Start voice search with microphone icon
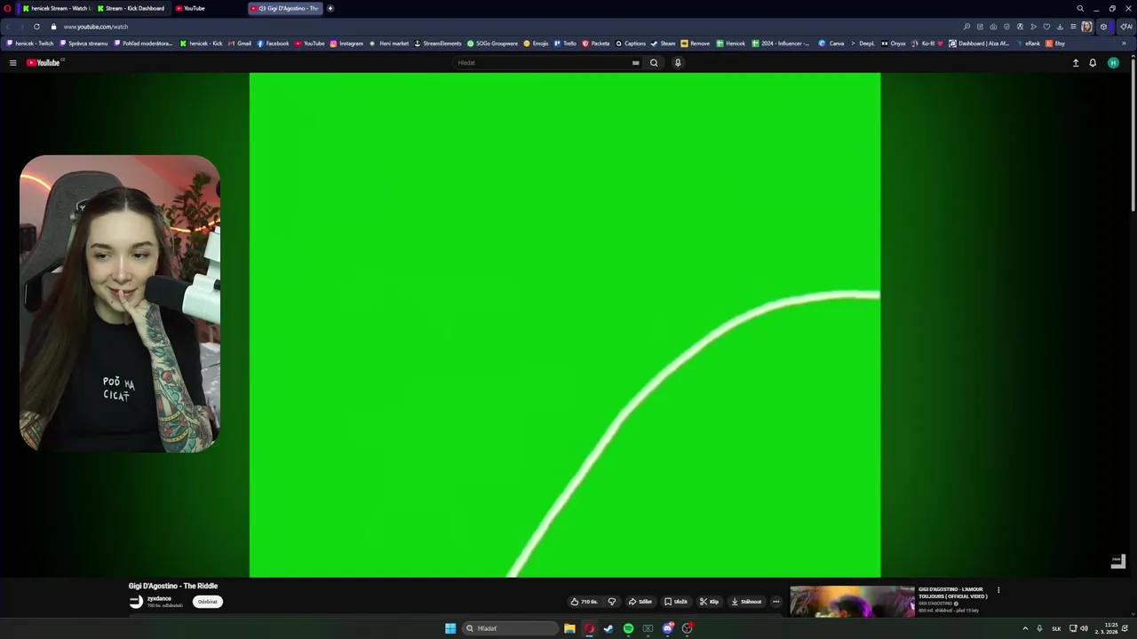Image resolution: width=1137 pixels, height=639 pixels. coord(678,63)
